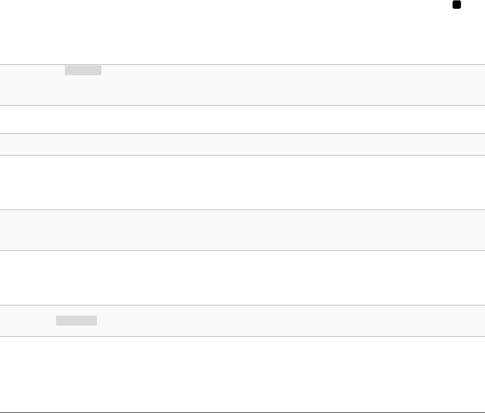Click the black bottom border line of the page
Image resolution: width=485 pixels, height=413 pixels.
(x=242, y=412)
